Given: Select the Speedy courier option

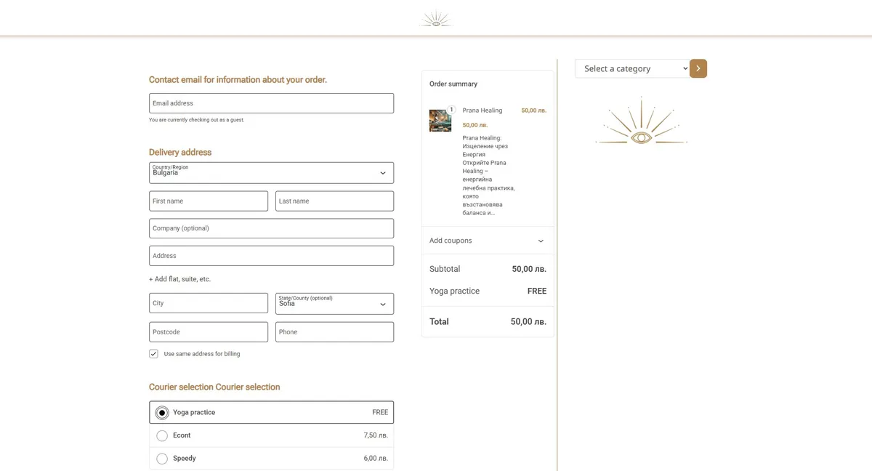Looking at the screenshot, I should click(x=162, y=458).
